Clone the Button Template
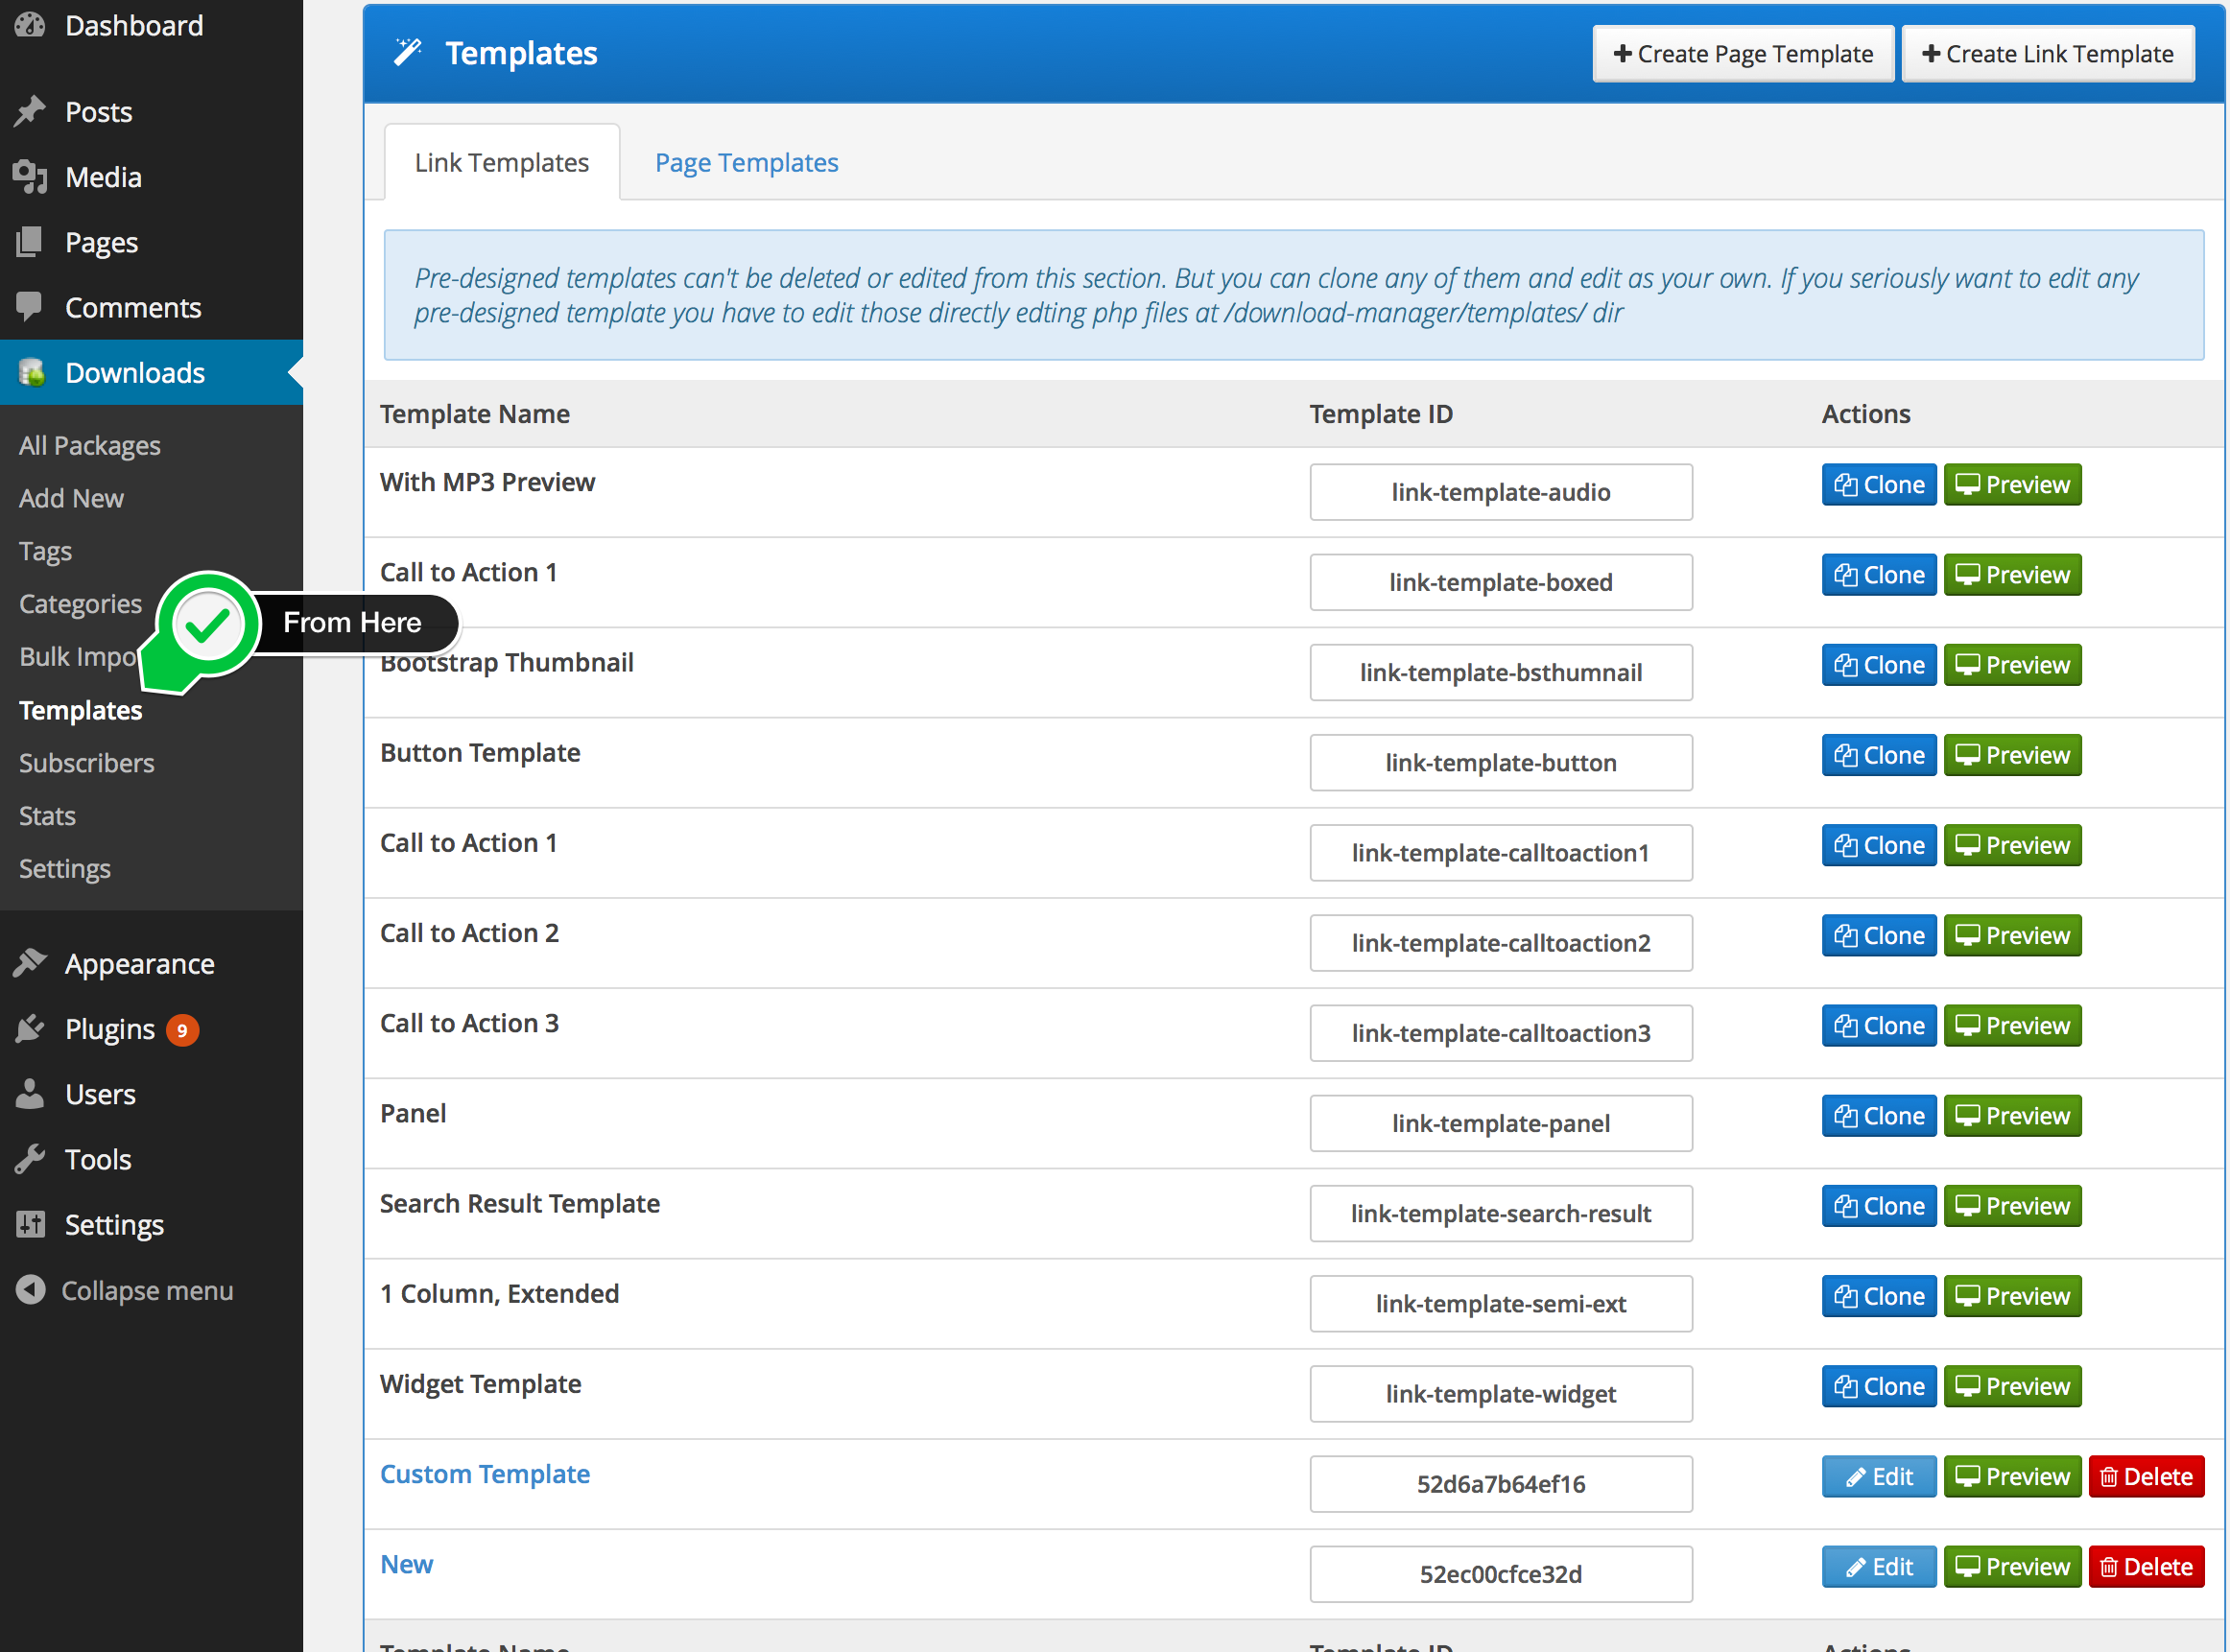The image size is (2230, 1652). point(1879,755)
